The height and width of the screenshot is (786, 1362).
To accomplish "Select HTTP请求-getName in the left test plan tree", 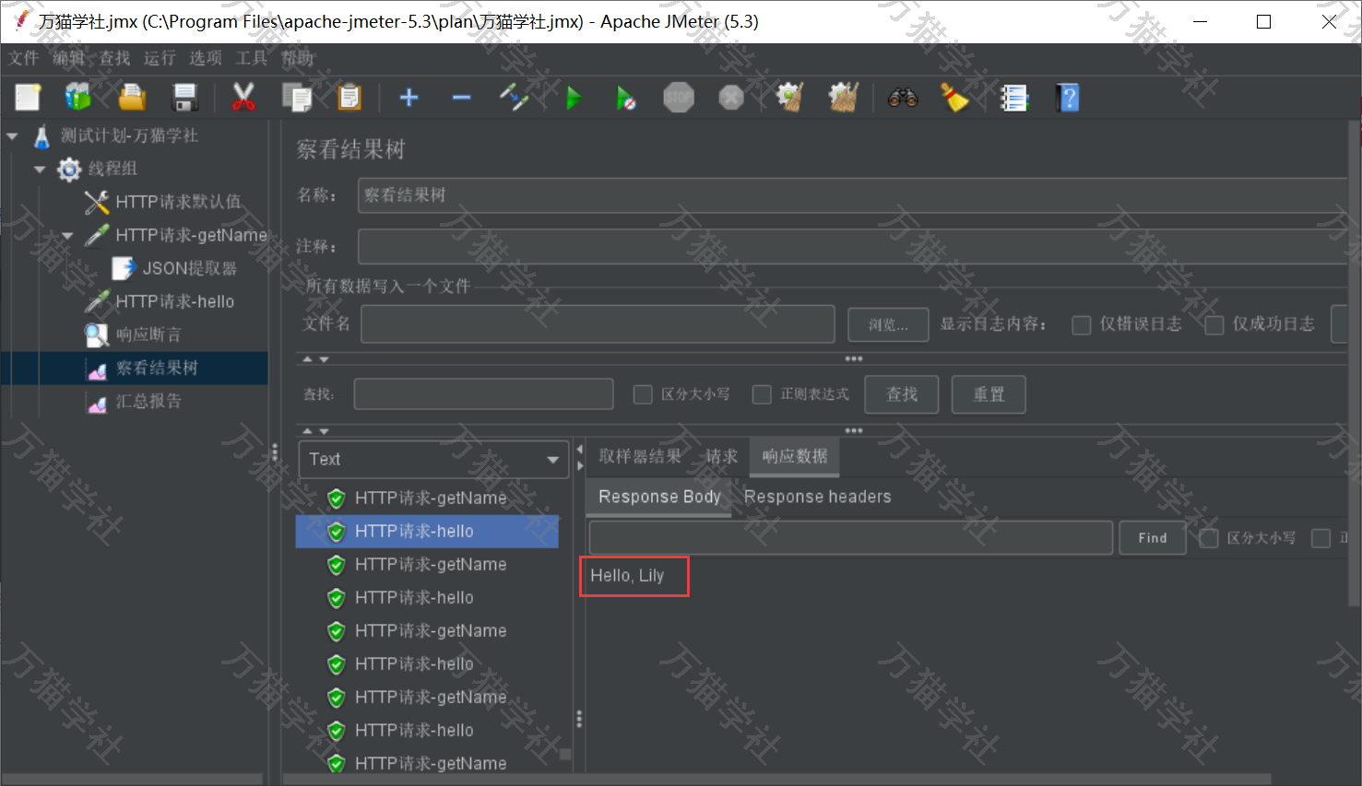I will click(191, 235).
